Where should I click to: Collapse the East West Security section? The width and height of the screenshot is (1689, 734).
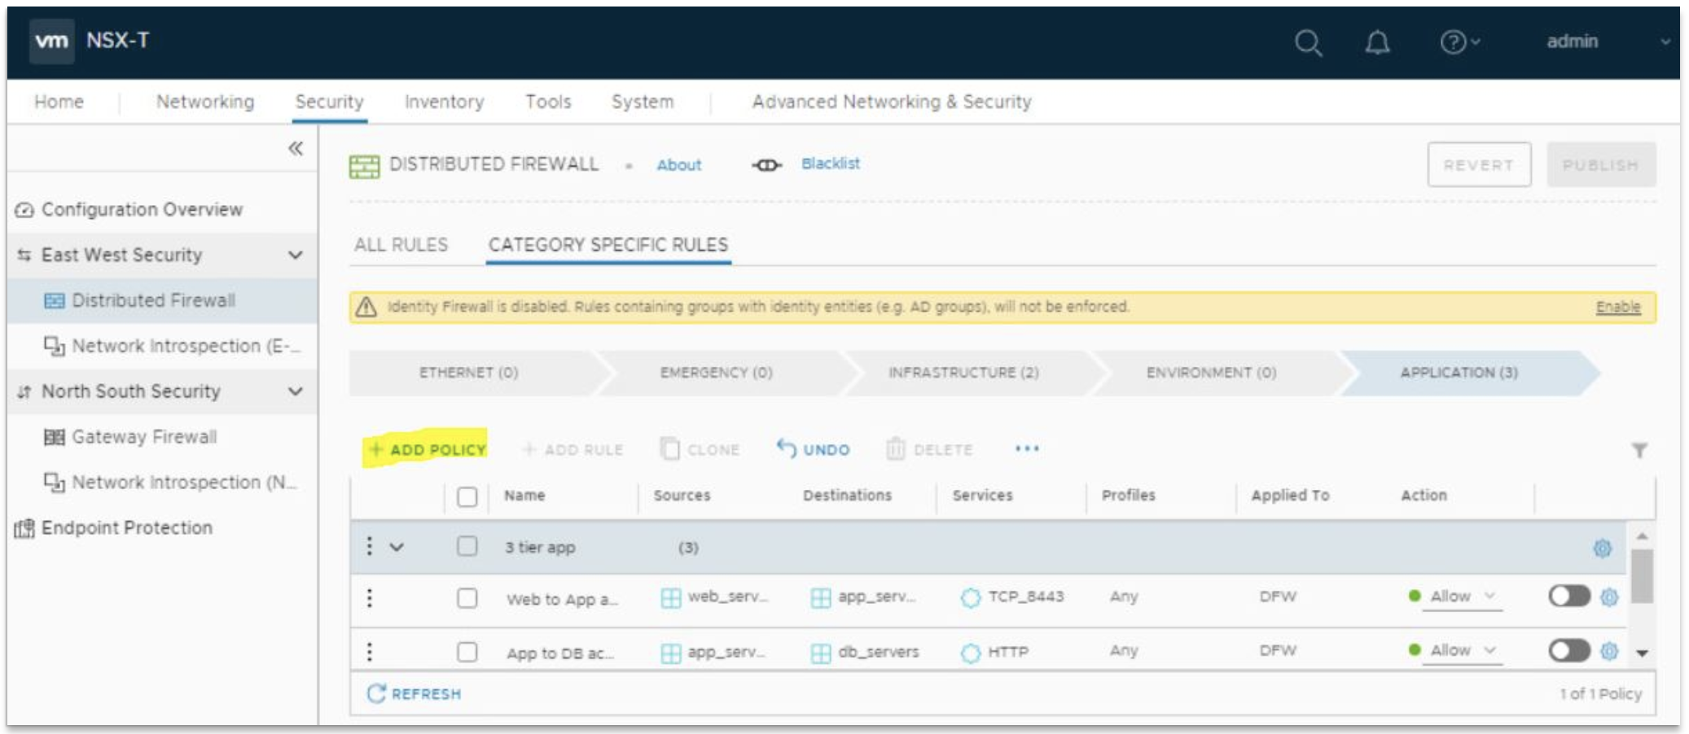(x=296, y=255)
